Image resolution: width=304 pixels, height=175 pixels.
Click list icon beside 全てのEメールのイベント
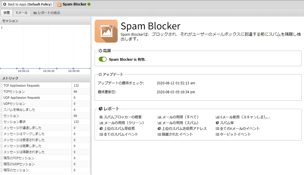tap(217, 129)
